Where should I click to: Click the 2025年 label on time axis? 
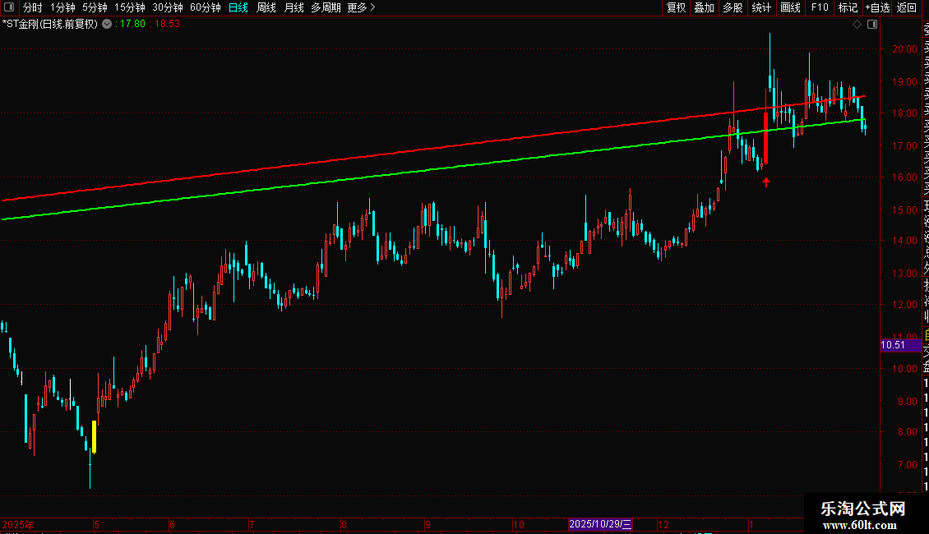[x=18, y=524]
